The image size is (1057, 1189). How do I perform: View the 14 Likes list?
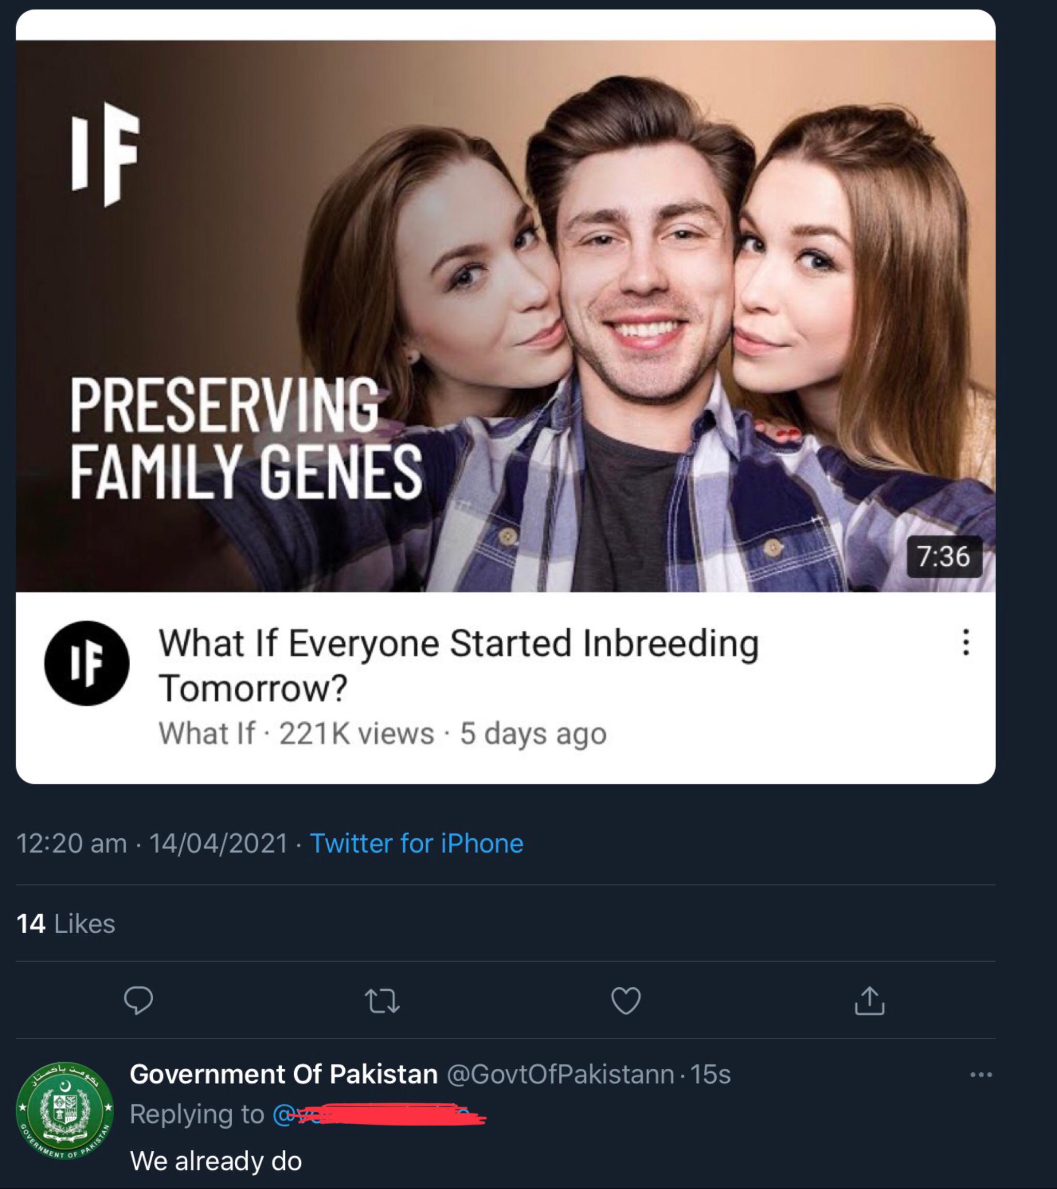pos(66,923)
